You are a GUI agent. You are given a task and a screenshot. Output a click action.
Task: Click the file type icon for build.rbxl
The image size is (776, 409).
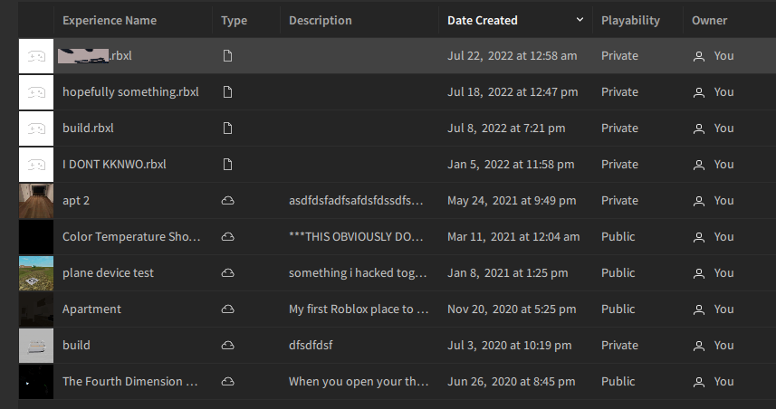coord(228,128)
